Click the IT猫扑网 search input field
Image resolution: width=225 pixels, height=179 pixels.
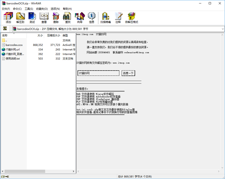pos(98,73)
